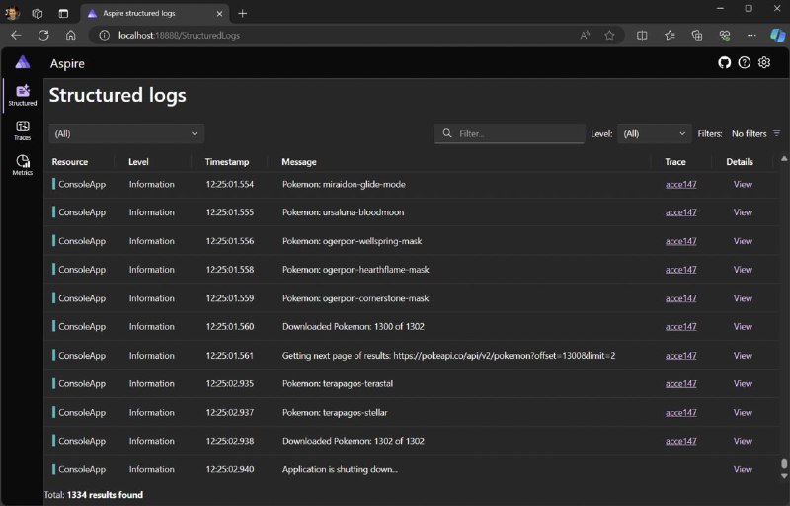This screenshot has width=790, height=506.
Task: Click the log table scrollbar thumb
Action: (784, 464)
